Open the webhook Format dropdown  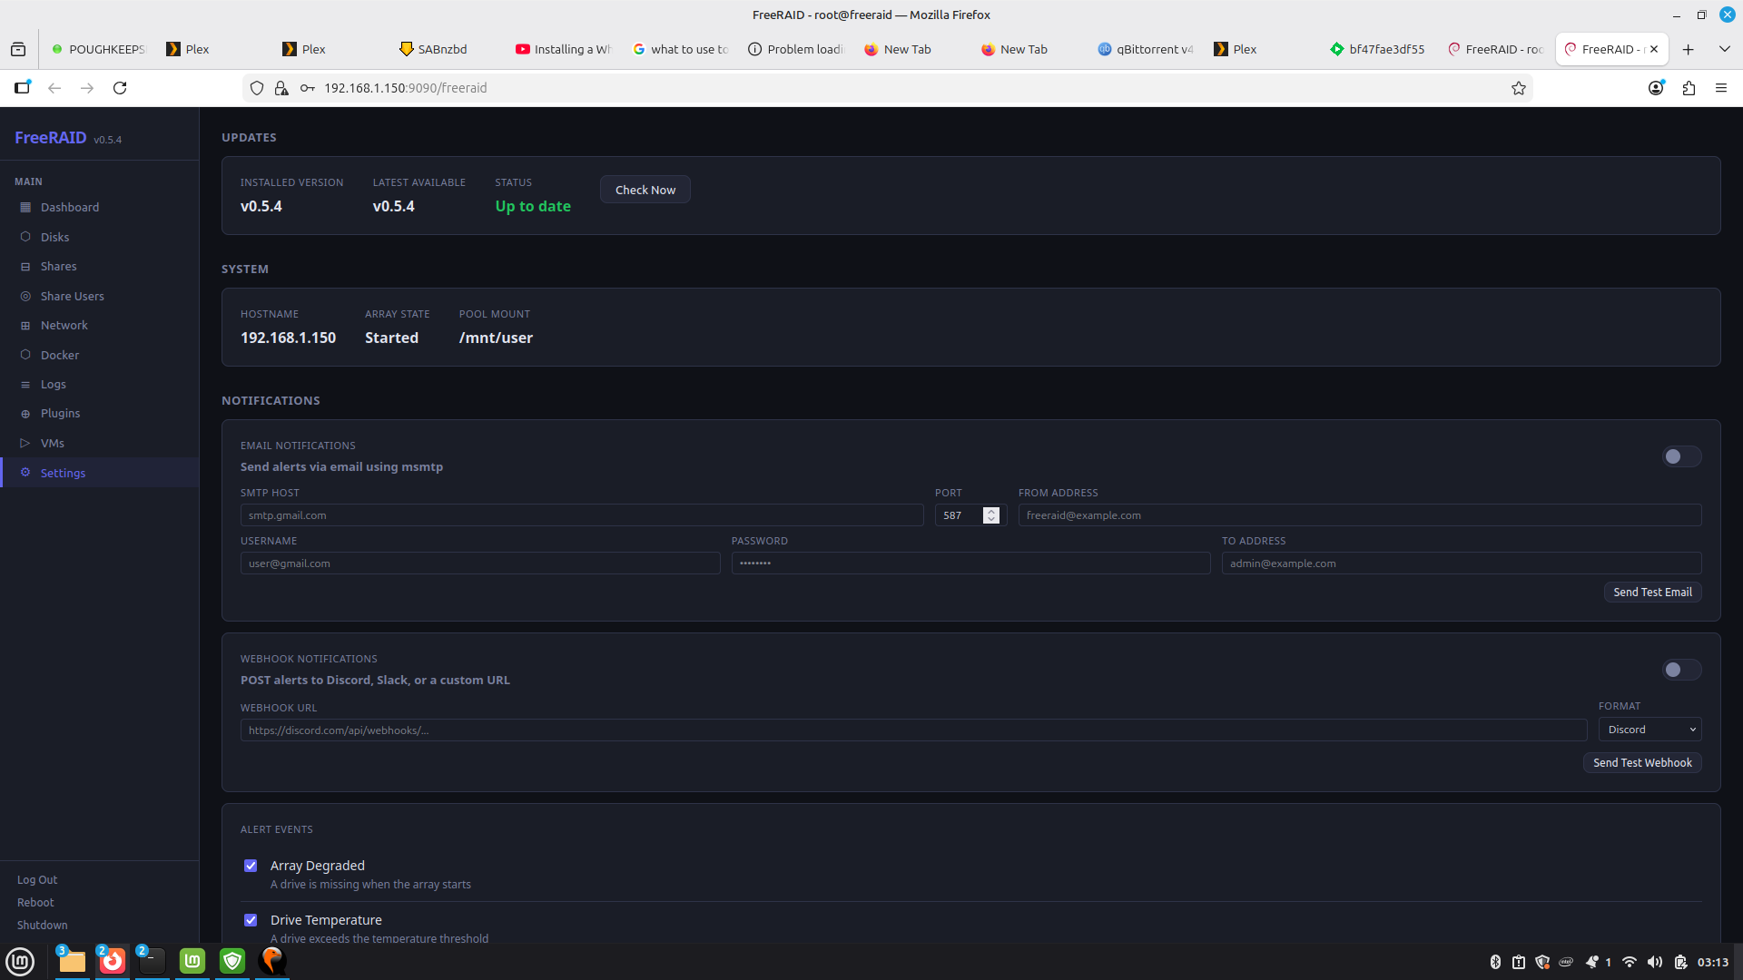1649,730
